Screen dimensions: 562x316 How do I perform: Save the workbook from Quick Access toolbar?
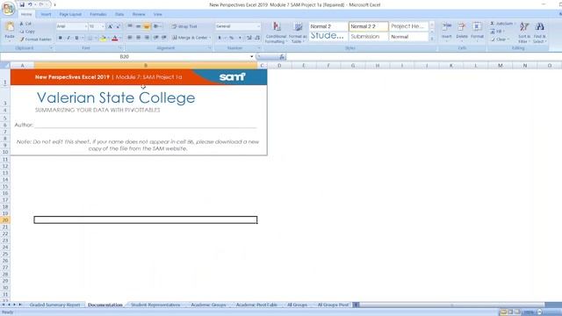[x=22, y=4]
